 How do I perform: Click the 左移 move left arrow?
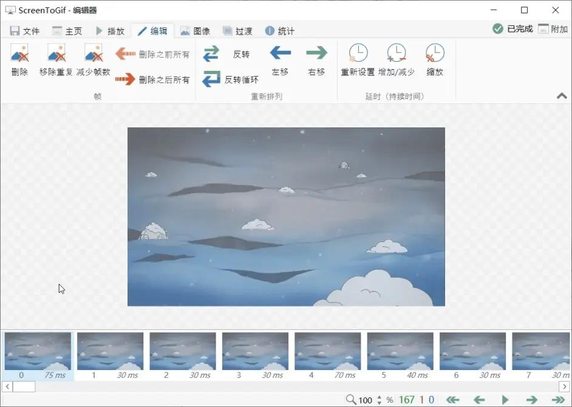coord(280,53)
